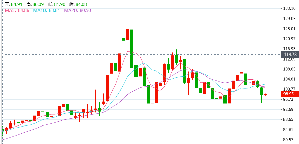This screenshot has width=299, height=144.
Task: Click the MA5: 84.86 indicator label
Action: coord(17,10)
